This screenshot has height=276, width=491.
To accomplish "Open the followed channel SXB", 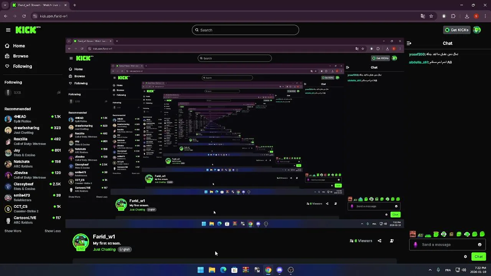I will 33,92.
